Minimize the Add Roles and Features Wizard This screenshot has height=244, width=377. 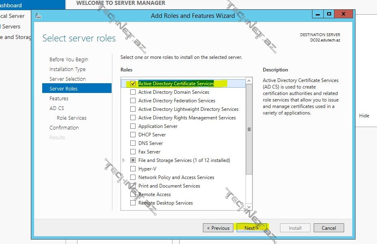pos(318,14)
